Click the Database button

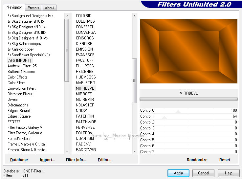pos(19,160)
